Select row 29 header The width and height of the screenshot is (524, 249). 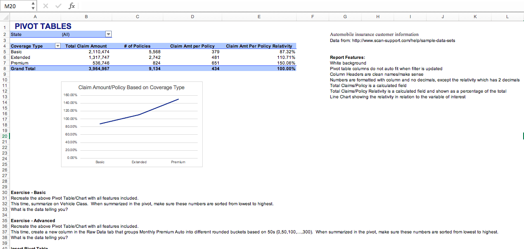point(4,187)
